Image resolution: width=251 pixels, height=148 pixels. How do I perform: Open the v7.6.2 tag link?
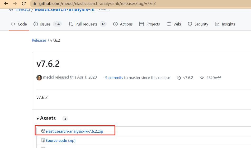click(188, 78)
